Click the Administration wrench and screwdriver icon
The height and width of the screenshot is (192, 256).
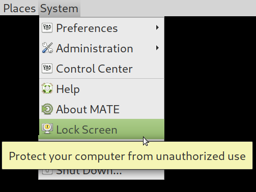point(47,48)
